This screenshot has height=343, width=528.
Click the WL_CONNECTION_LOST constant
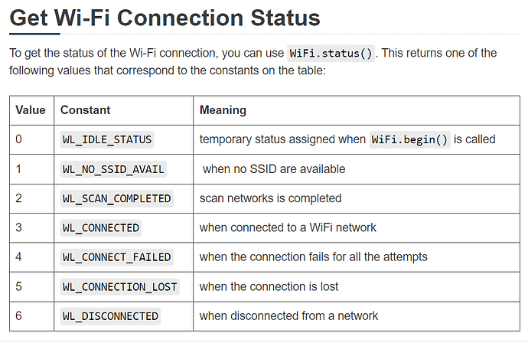coord(119,286)
